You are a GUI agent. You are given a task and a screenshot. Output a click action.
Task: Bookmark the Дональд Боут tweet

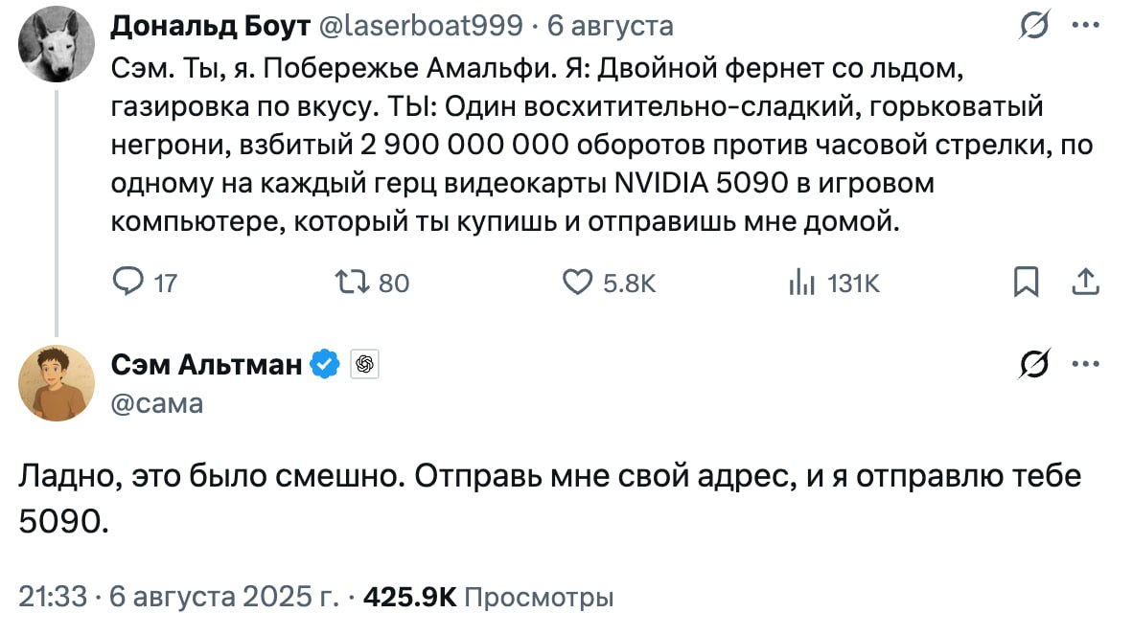click(x=1026, y=283)
